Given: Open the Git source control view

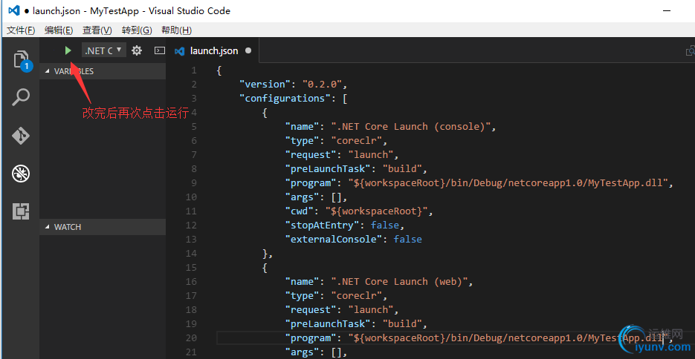Looking at the screenshot, I should click(21, 135).
